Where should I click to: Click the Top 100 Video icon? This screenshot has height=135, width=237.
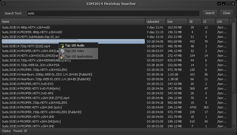[62, 51]
